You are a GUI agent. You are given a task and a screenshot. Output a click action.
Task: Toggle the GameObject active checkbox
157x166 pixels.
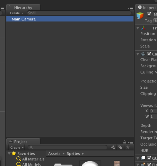pos(149,14)
